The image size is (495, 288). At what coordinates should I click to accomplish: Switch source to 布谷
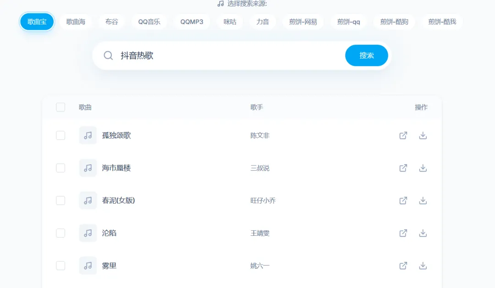112,22
